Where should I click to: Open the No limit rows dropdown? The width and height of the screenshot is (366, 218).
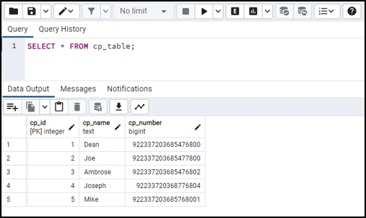tap(143, 11)
